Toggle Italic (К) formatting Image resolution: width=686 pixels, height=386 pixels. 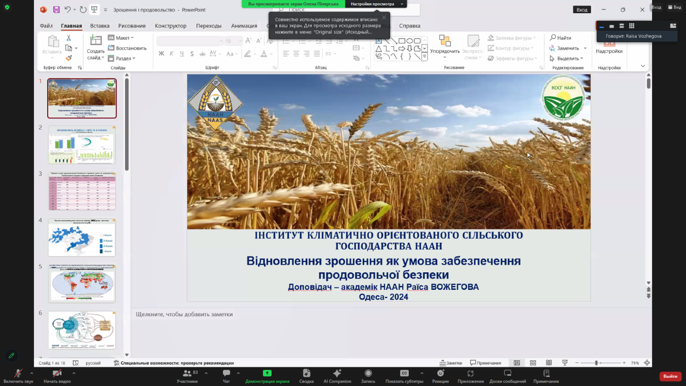click(x=172, y=54)
